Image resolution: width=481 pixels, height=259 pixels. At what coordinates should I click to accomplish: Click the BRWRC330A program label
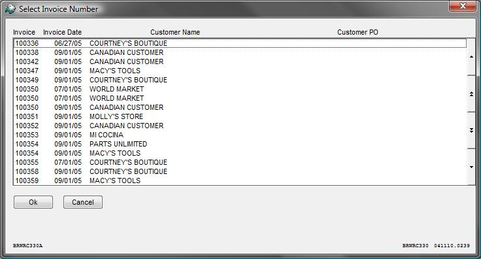click(27, 245)
